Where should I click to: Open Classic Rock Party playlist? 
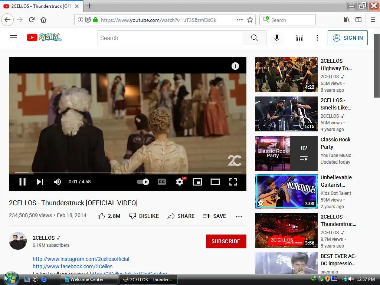286,153
